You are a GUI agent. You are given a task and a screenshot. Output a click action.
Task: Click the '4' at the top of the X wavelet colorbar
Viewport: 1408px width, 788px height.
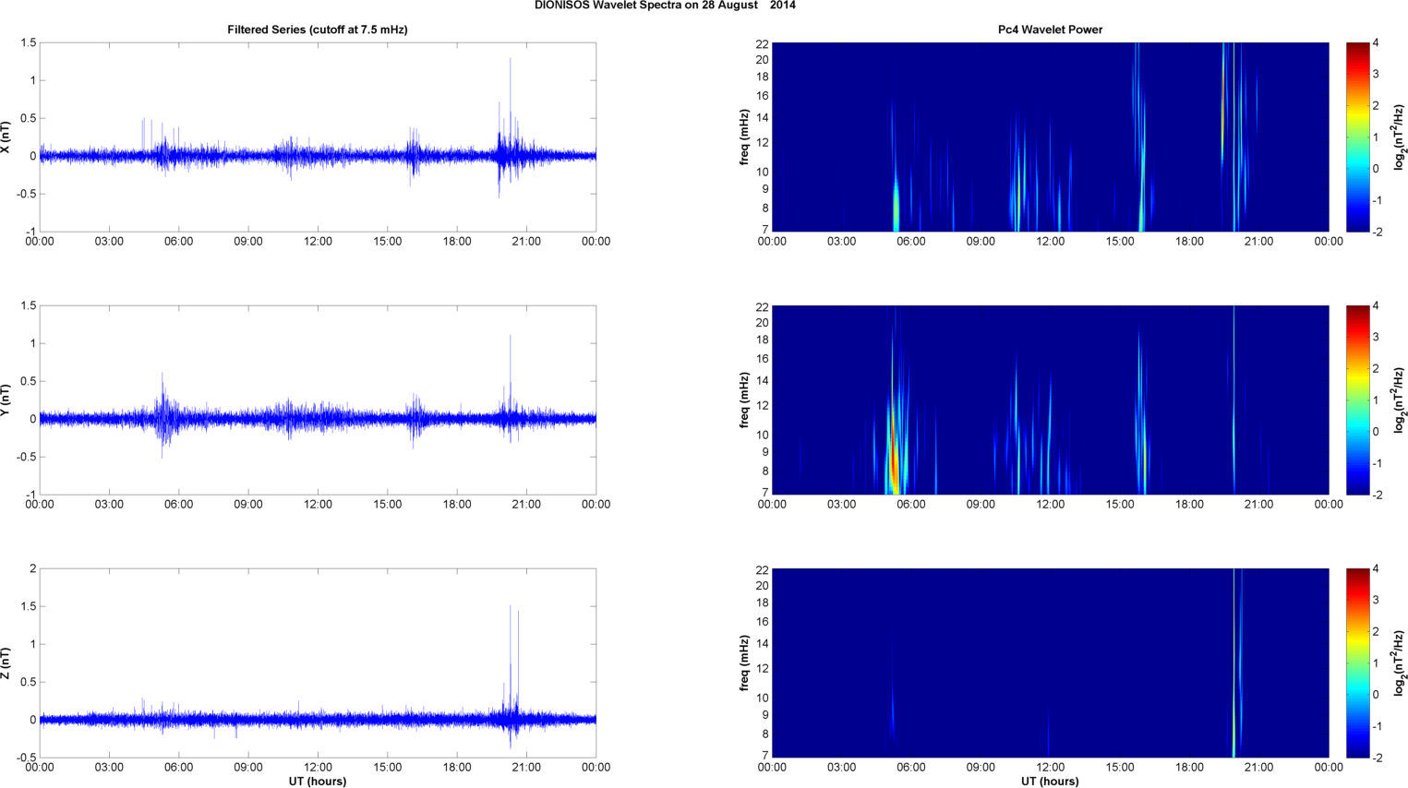pyautogui.click(x=1376, y=42)
